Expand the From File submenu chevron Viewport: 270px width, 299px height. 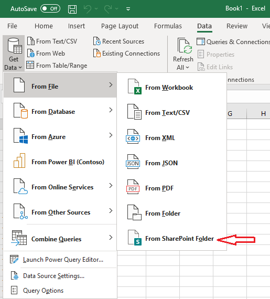[x=111, y=85]
